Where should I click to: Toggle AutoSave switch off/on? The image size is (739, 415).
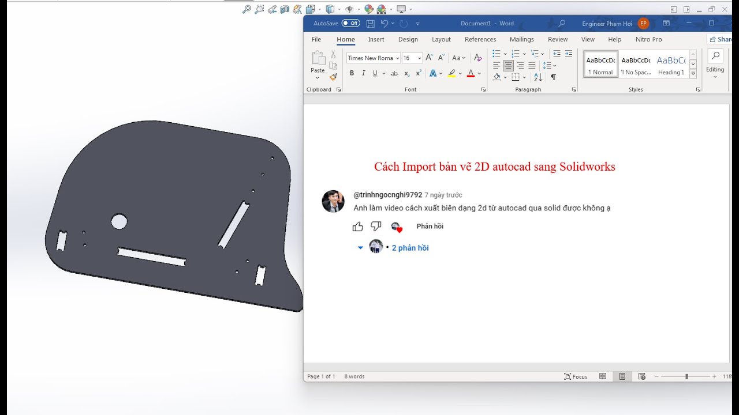350,24
